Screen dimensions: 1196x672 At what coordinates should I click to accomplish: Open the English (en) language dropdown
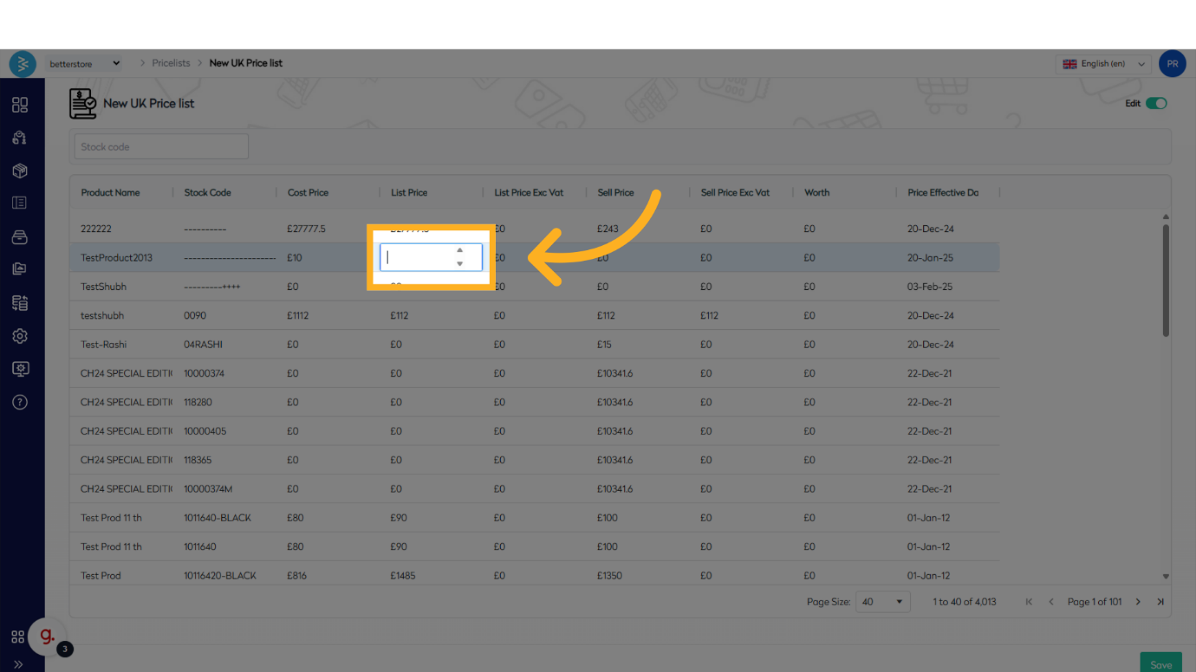click(1103, 63)
